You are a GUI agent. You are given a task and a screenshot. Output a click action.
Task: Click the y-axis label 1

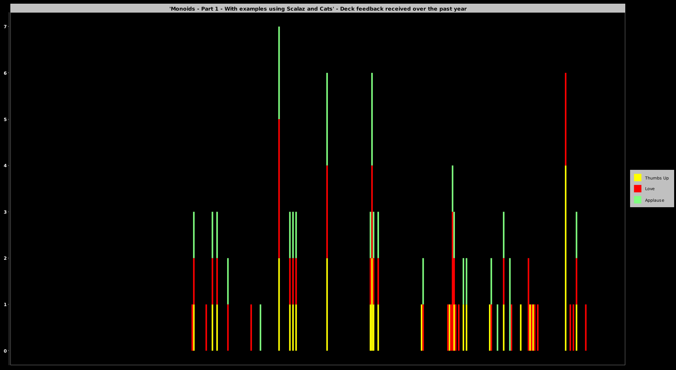(5, 304)
